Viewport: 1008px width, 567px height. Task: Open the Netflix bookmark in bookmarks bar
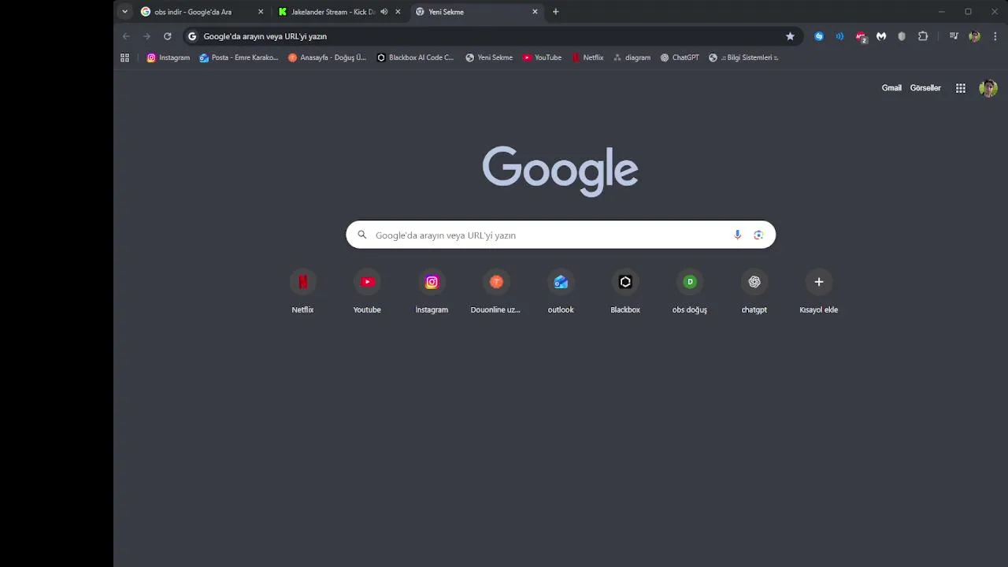coord(587,57)
